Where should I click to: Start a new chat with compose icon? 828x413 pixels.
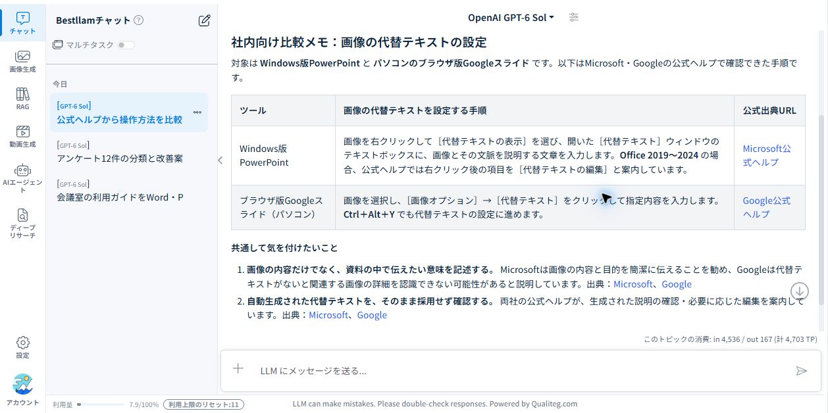click(204, 20)
